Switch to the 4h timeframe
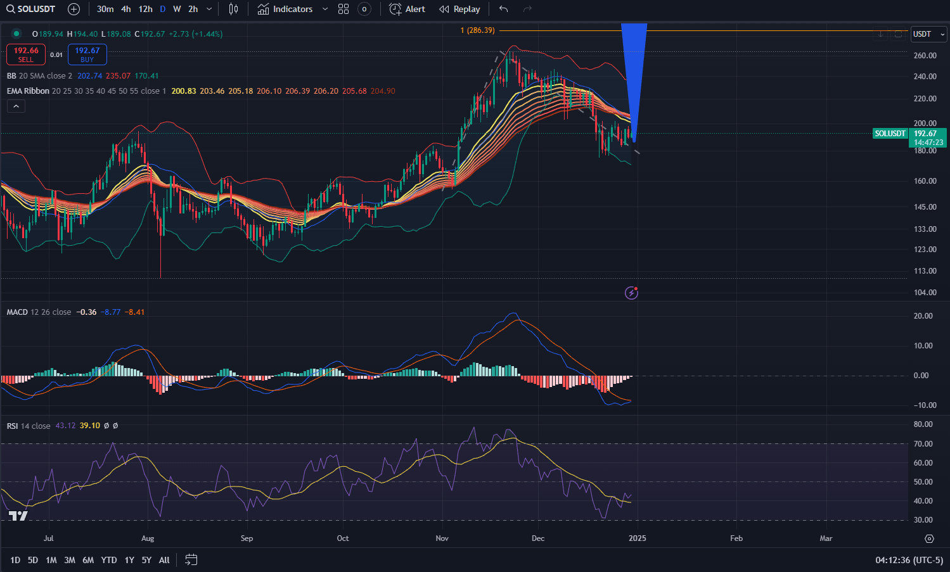The image size is (950, 572). (x=126, y=9)
